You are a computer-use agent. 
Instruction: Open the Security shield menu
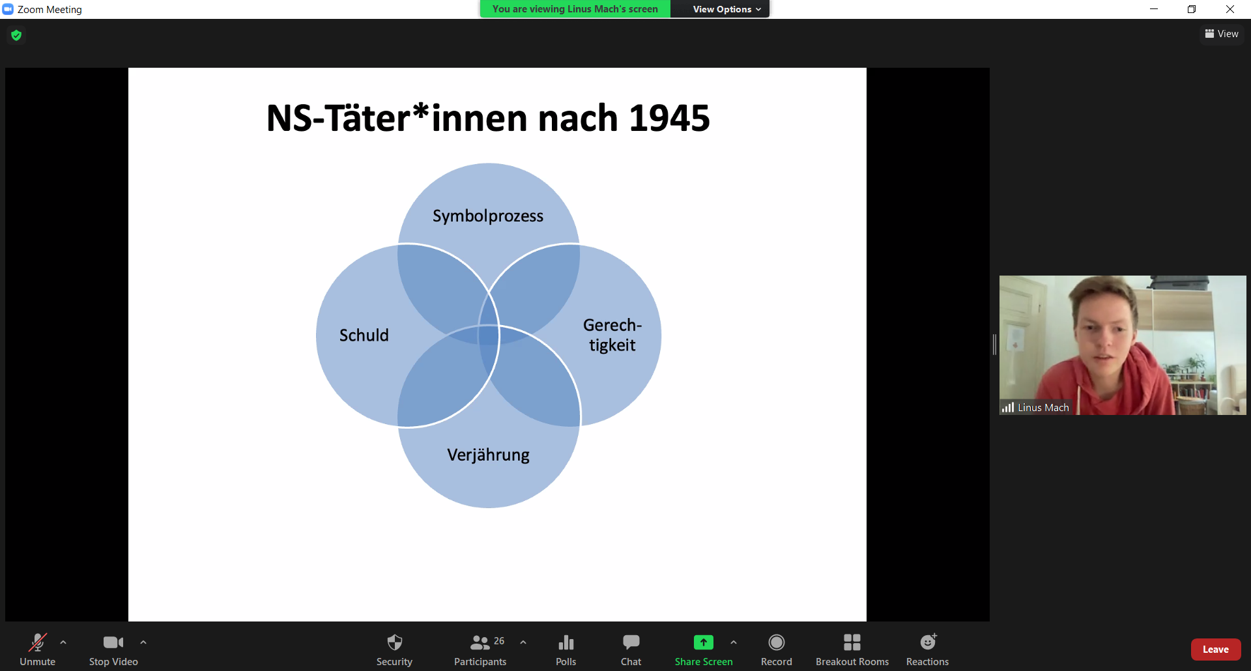(x=394, y=649)
